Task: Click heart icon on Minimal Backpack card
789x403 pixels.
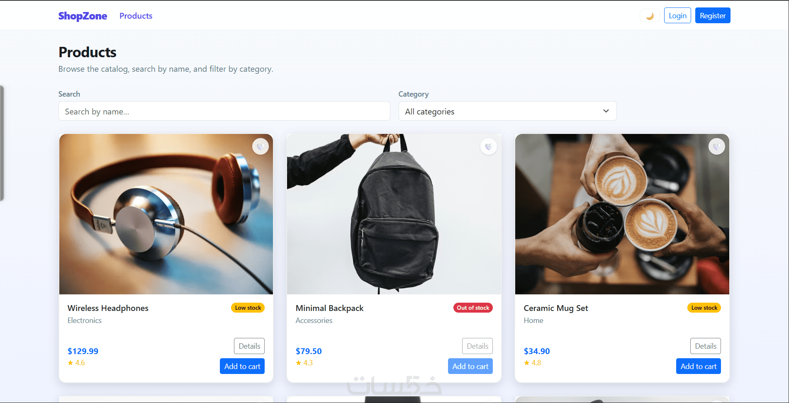Action: pyautogui.click(x=489, y=146)
